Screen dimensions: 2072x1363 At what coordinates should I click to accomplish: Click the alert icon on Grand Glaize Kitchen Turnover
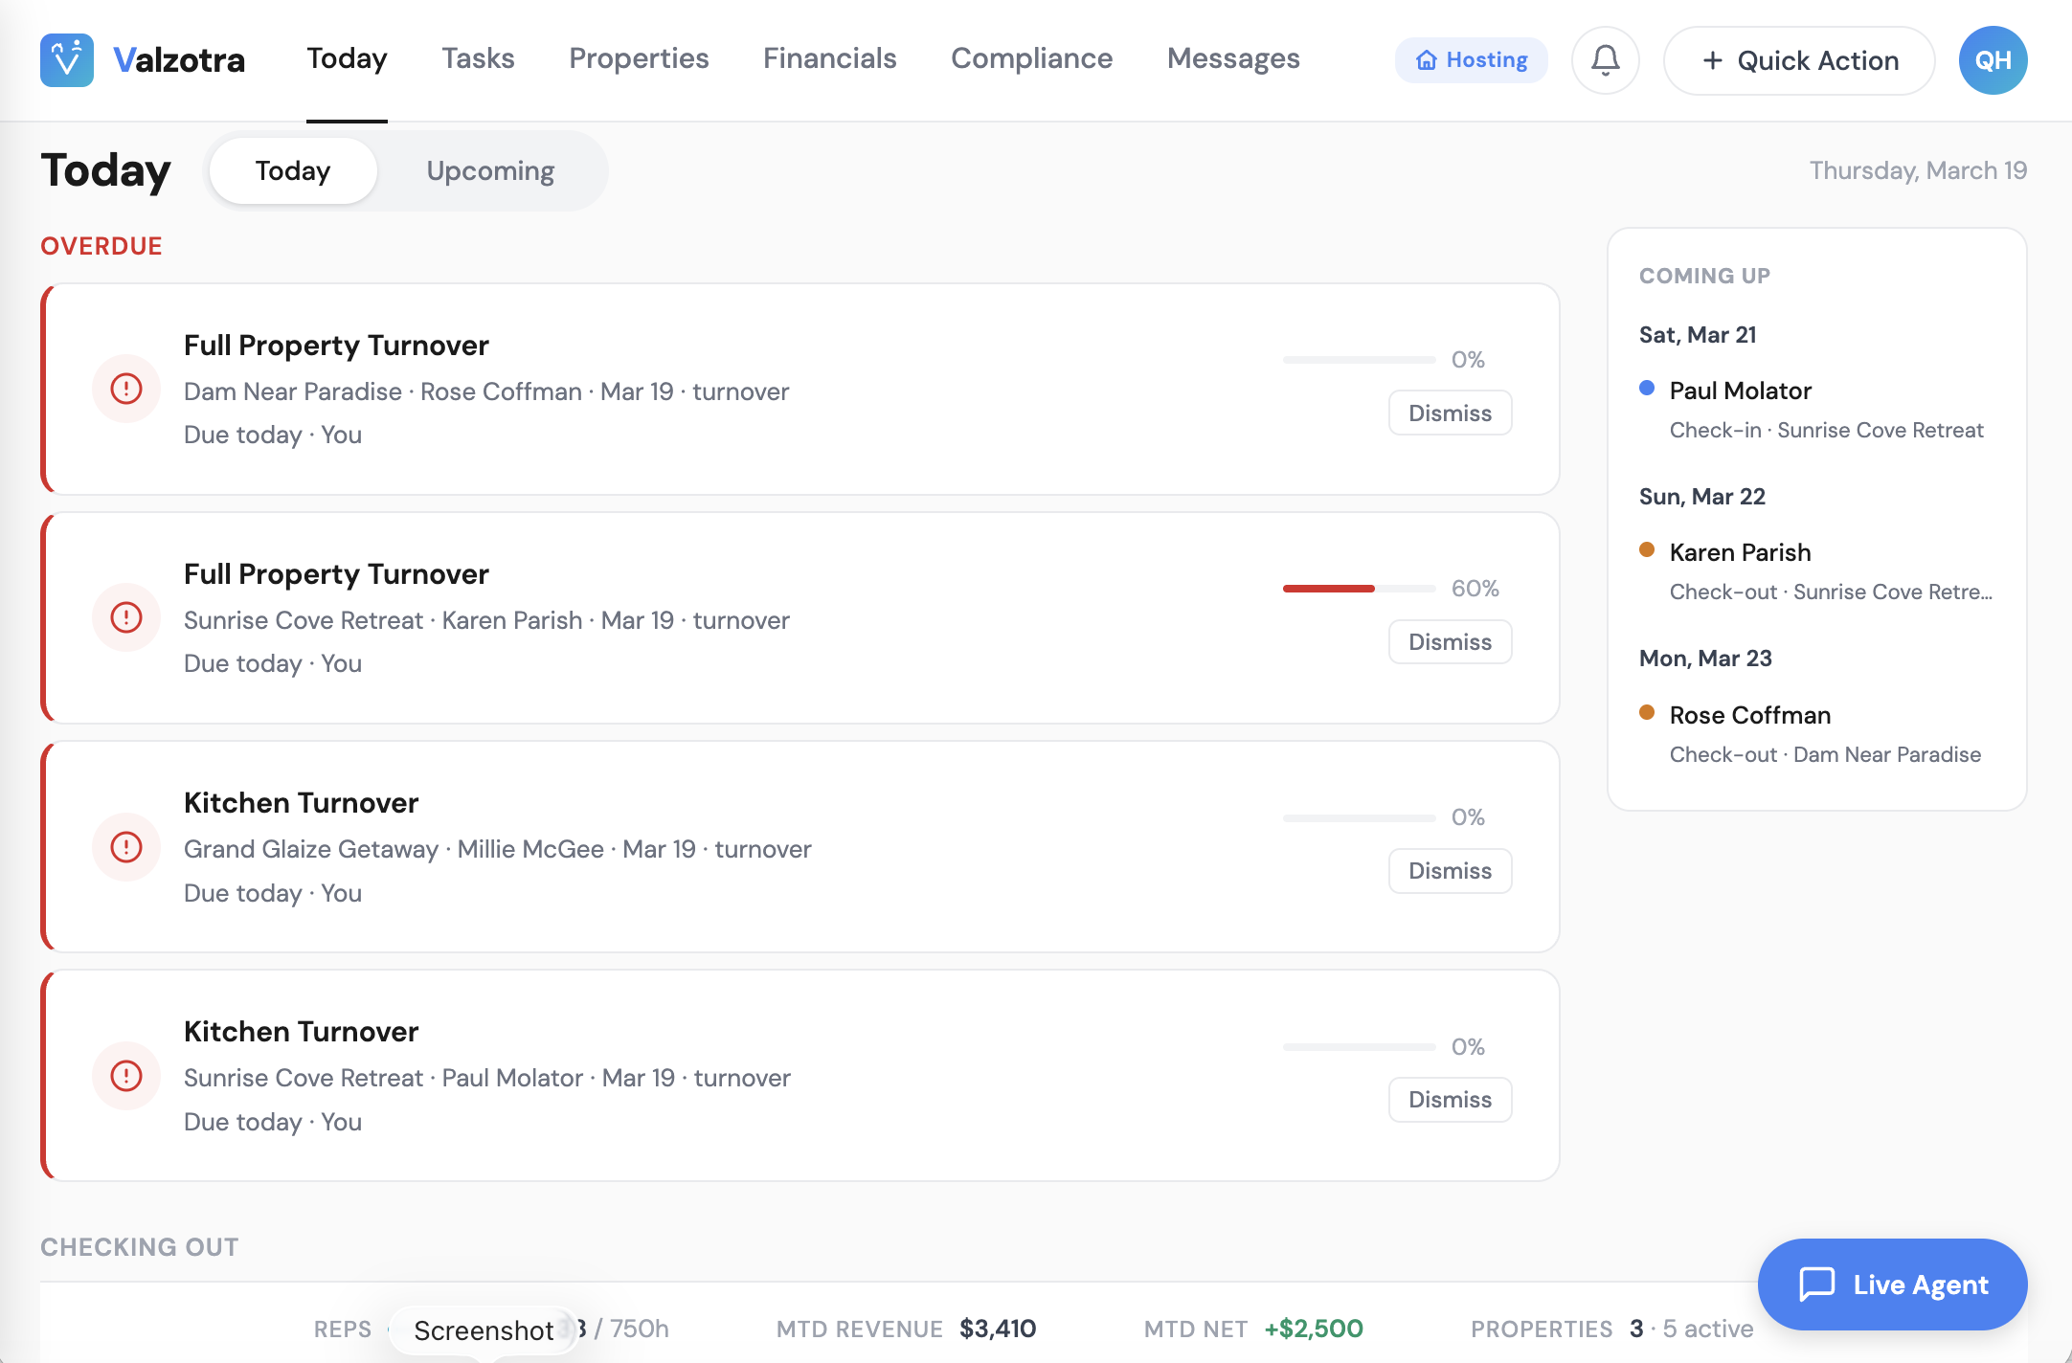(125, 847)
